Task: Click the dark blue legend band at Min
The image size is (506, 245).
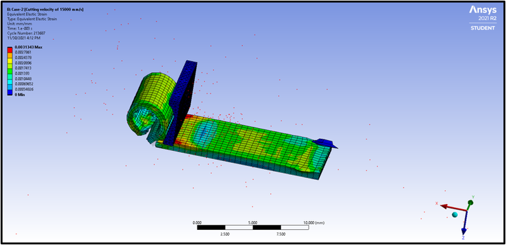Action: tap(10, 92)
